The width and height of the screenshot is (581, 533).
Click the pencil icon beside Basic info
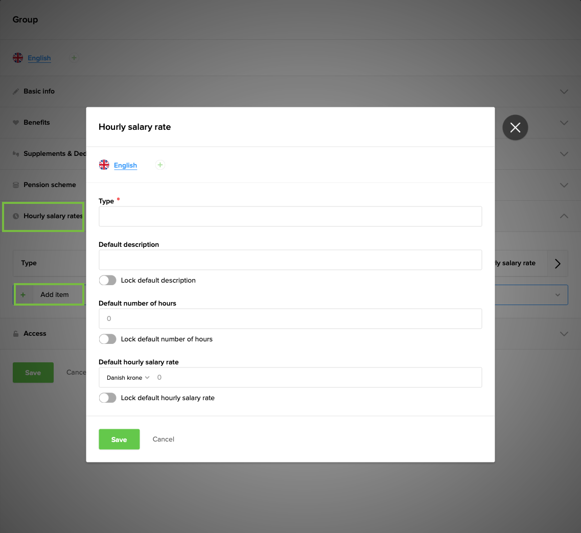tap(17, 90)
